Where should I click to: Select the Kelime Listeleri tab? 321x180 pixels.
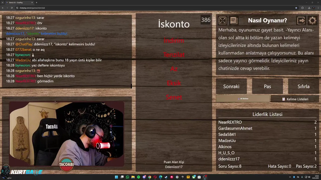[295, 99]
